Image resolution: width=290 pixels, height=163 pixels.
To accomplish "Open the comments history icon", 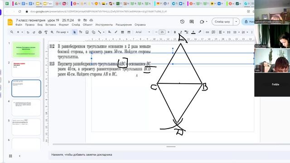I will point(192,22).
